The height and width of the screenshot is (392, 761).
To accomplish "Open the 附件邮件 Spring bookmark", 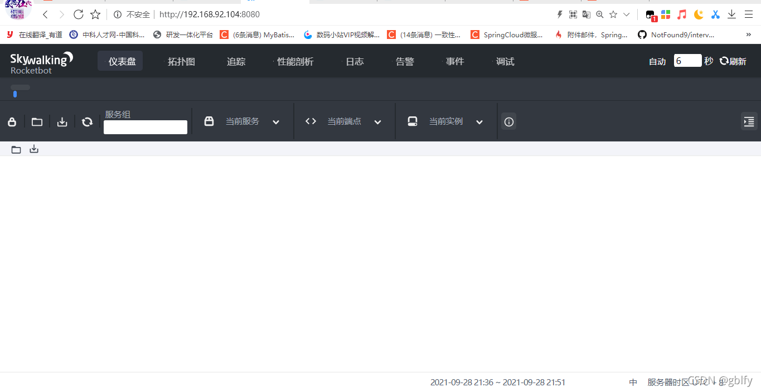I will coord(591,35).
